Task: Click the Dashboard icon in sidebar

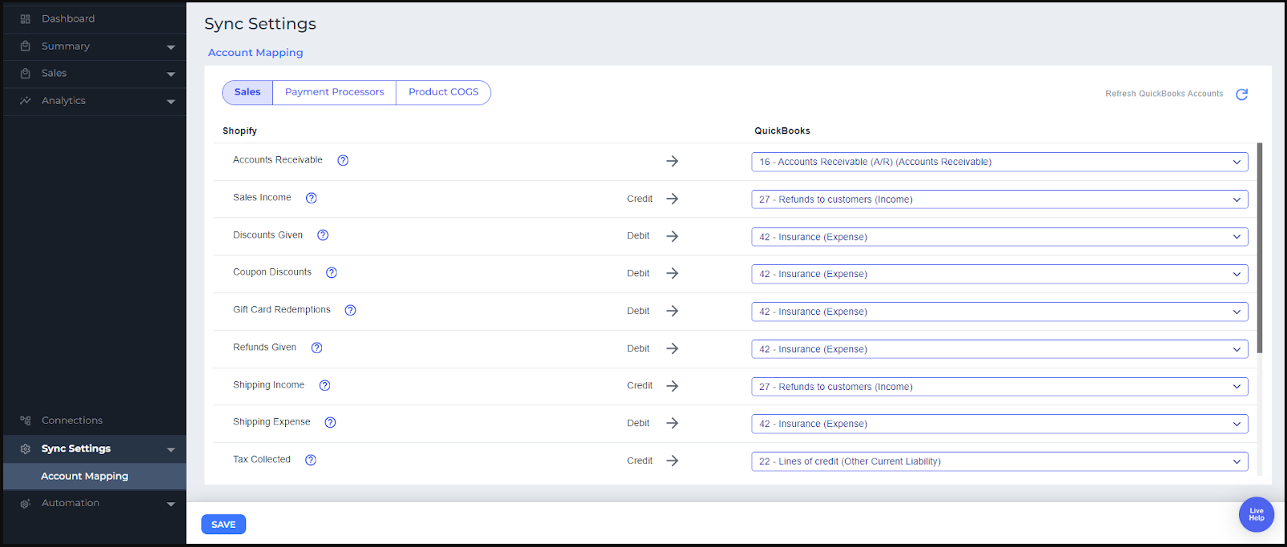Action: click(26, 18)
